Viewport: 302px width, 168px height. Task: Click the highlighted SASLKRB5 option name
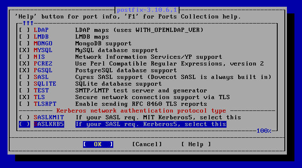49,124
